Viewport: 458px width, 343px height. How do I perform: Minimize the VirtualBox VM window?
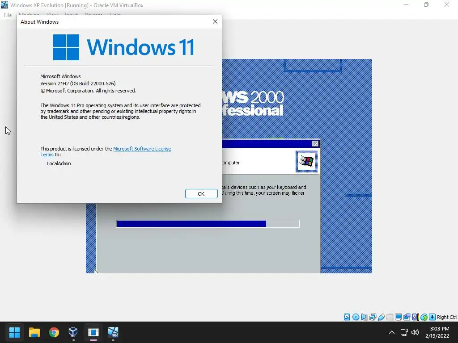coord(406,5)
